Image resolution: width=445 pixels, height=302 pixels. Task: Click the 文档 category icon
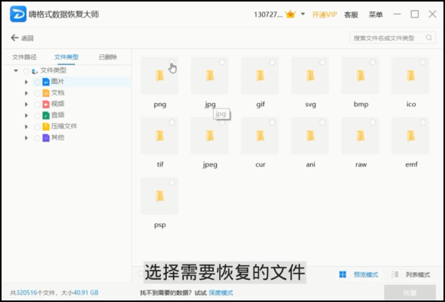(46, 93)
